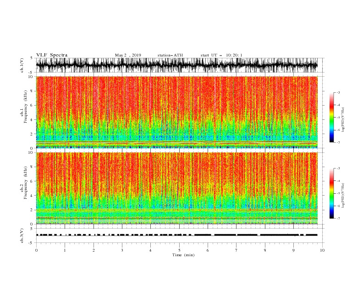Click the 'ch.1(V)' waveform axis label
Viewport: 363px width, 281px height.
point(22,65)
